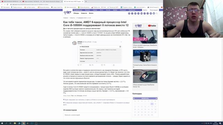Close the active article browser tab

pos(83,1)
